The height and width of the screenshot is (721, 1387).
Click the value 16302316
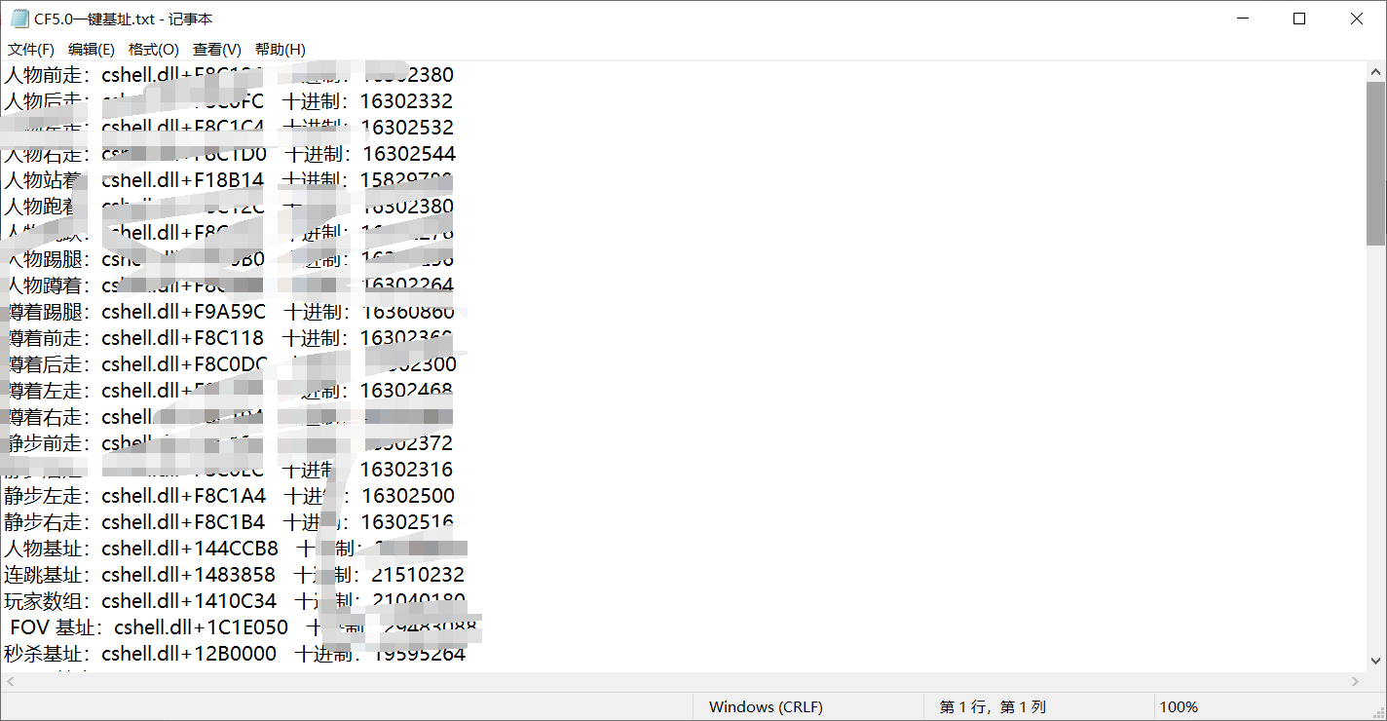click(406, 470)
